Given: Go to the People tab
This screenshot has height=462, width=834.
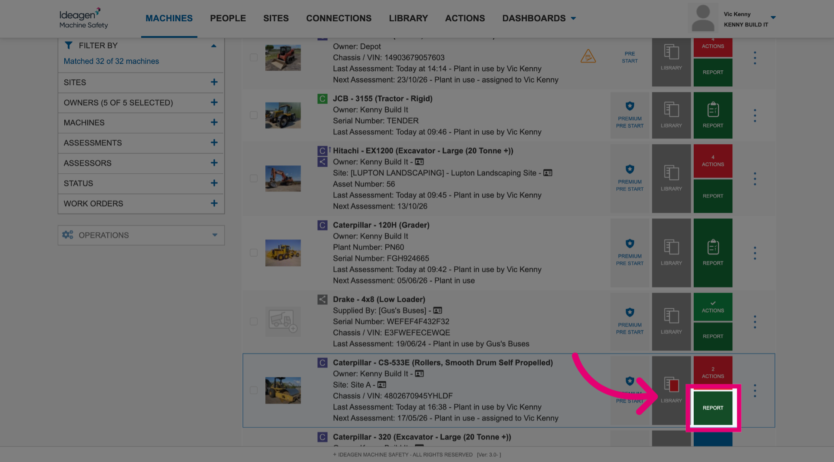Looking at the screenshot, I should click(228, 18).
